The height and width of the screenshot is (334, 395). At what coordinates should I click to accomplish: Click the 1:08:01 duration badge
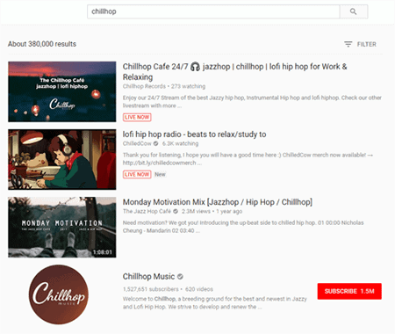[x=103, y=252]
